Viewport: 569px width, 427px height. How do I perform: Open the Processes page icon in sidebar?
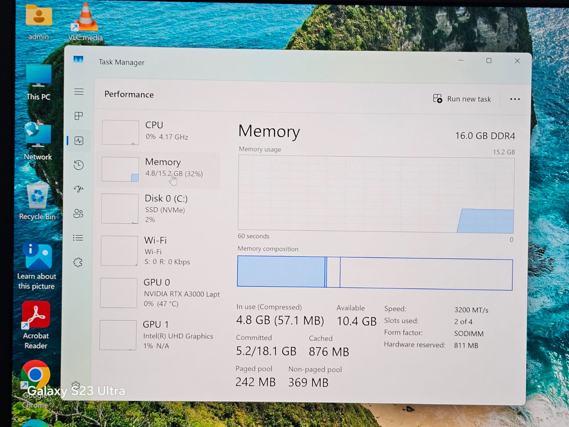click(x=79, y=116)
